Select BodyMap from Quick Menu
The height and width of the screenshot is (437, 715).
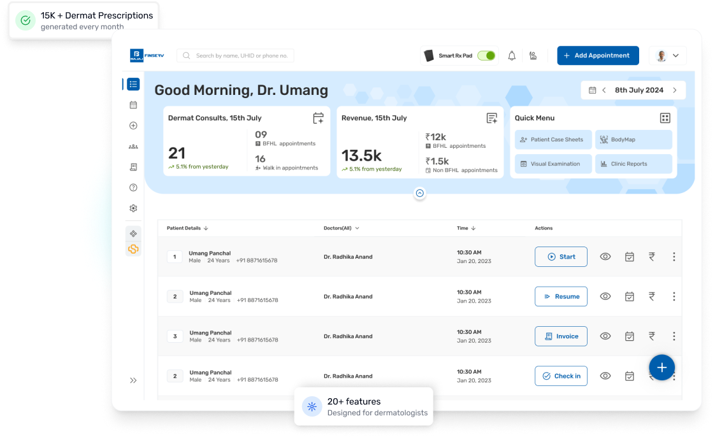tap(633, 140)
